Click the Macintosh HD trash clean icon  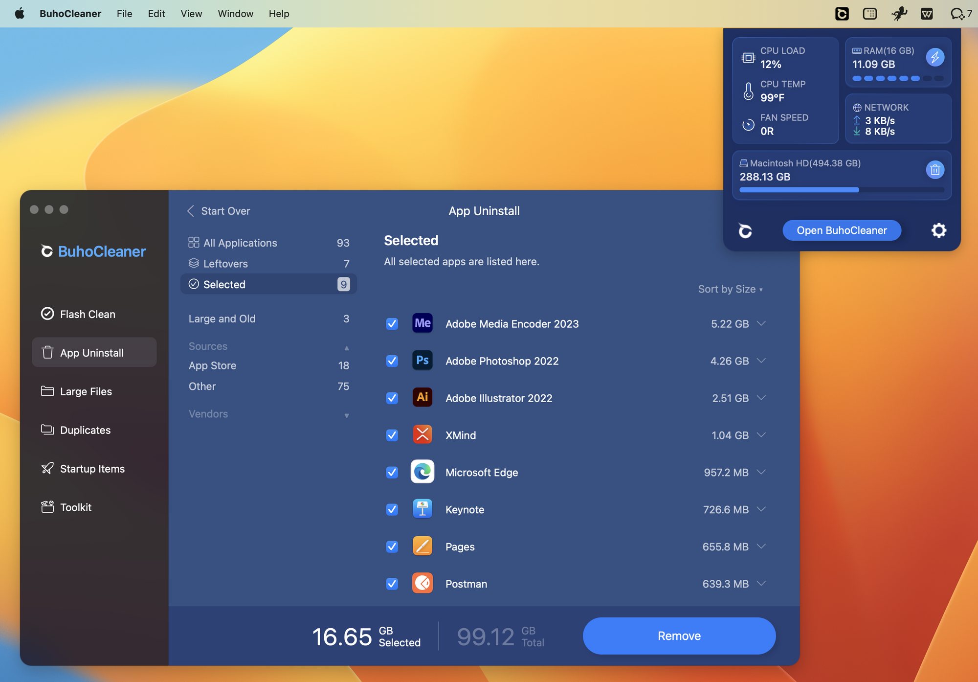(934, 170)
